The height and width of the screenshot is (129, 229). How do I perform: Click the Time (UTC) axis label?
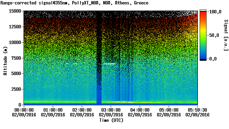(111, 120)
